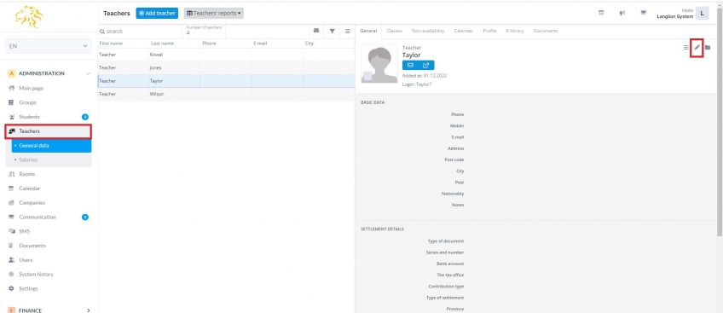Click the Communication notification badge
This screenshot has width=723, height=313.
[85, 217]
